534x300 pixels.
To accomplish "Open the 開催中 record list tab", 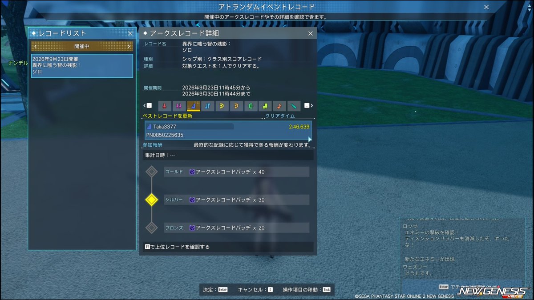I will tap(82, 46).
